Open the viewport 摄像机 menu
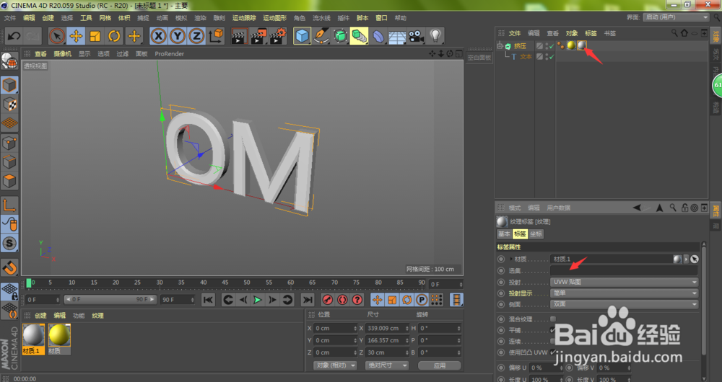722x382 pixels. tap(62, 54)
